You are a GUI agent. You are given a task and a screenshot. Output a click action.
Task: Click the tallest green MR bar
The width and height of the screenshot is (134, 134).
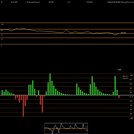pos(50,84)
